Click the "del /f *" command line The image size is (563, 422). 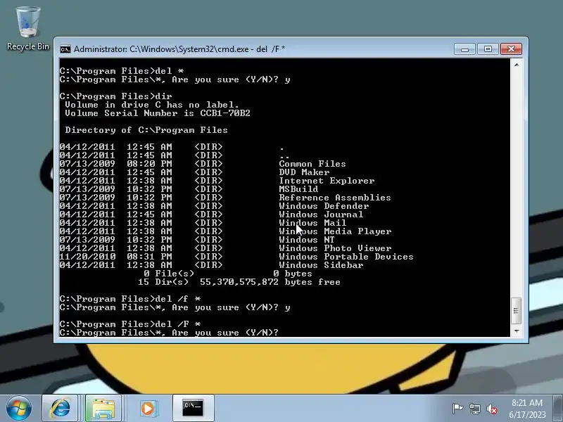pyautogui.click(x=130, y=299)
